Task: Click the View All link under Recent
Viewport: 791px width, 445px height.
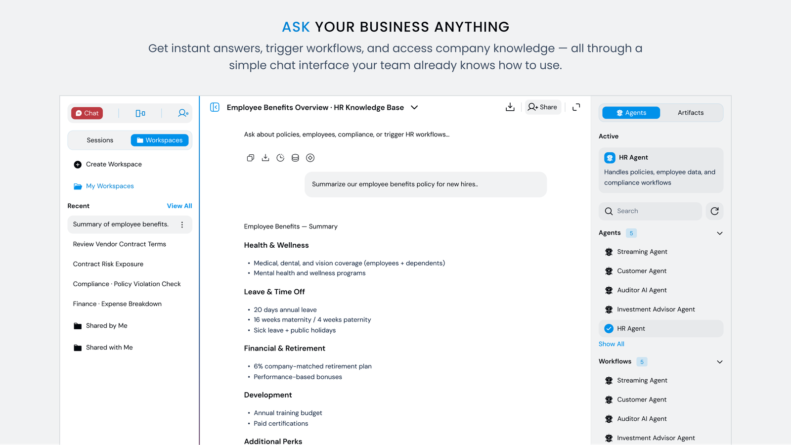Action: 179,206
